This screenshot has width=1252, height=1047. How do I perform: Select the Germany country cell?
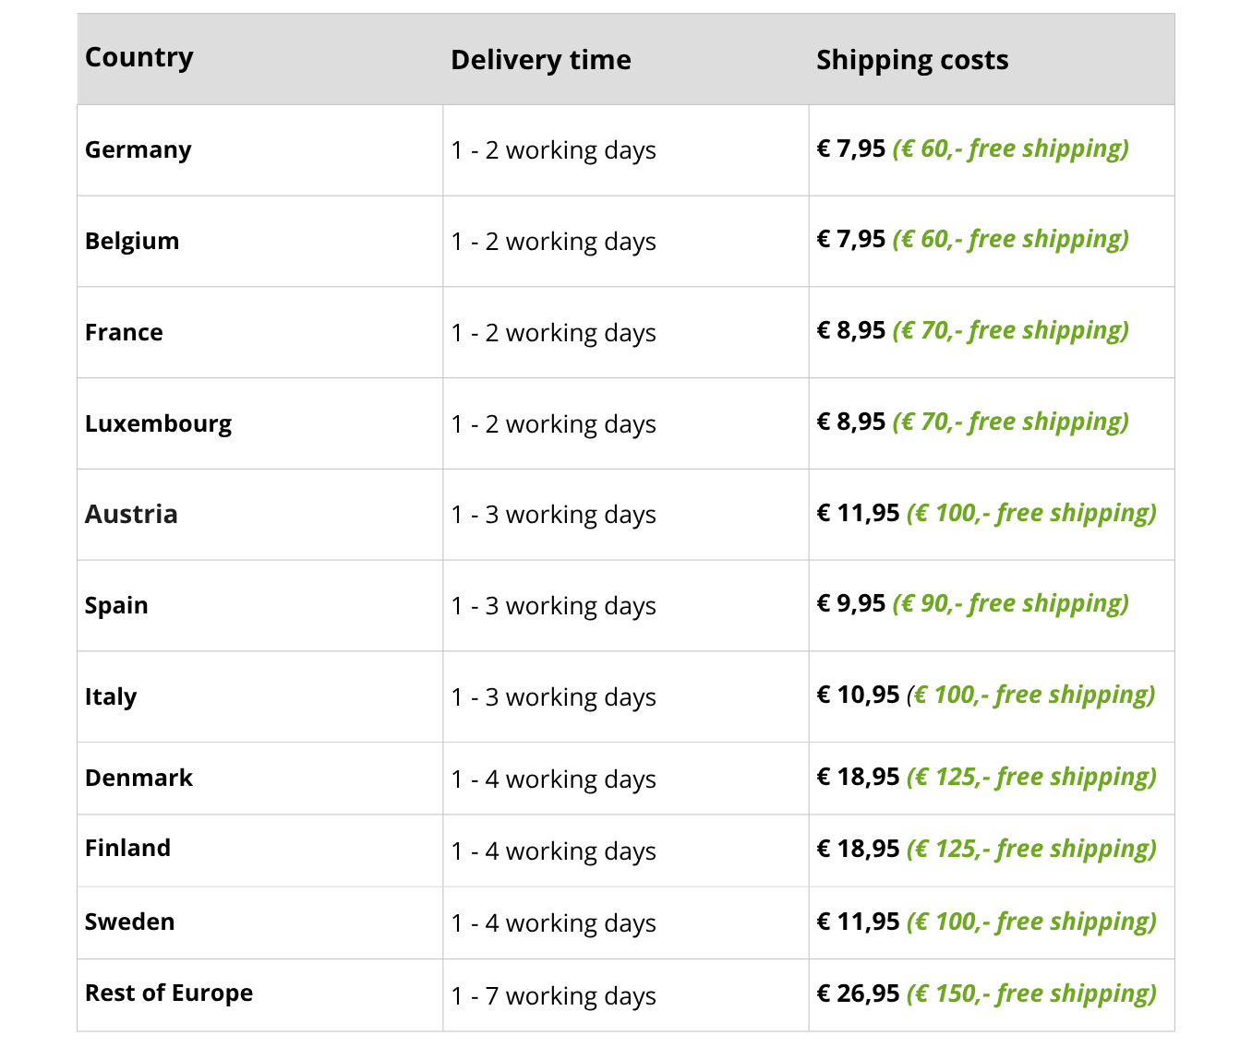[x=138, y=149]
